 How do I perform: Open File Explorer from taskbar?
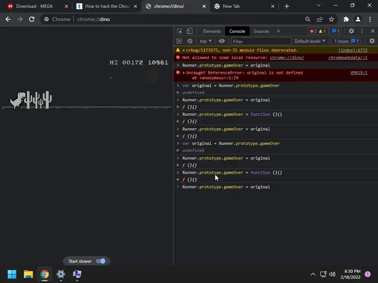click(x=28, y=274)
